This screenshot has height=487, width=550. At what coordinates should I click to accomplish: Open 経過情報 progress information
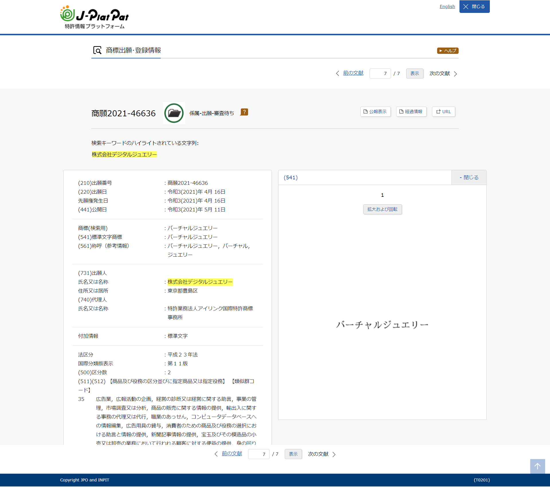(411, 112)
